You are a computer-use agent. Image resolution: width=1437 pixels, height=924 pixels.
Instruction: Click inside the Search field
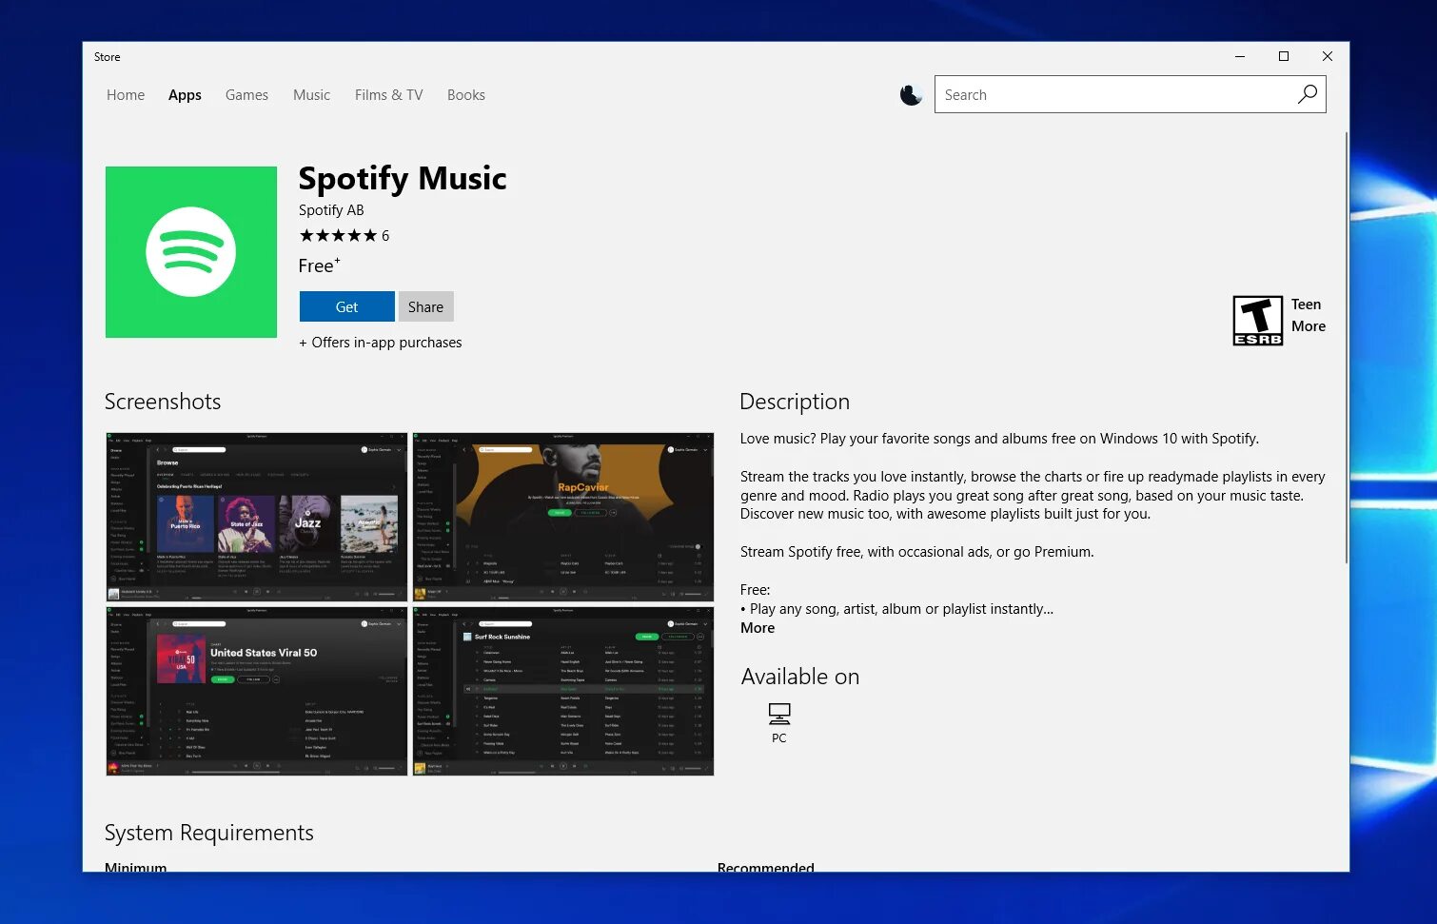pos(1094,94)
